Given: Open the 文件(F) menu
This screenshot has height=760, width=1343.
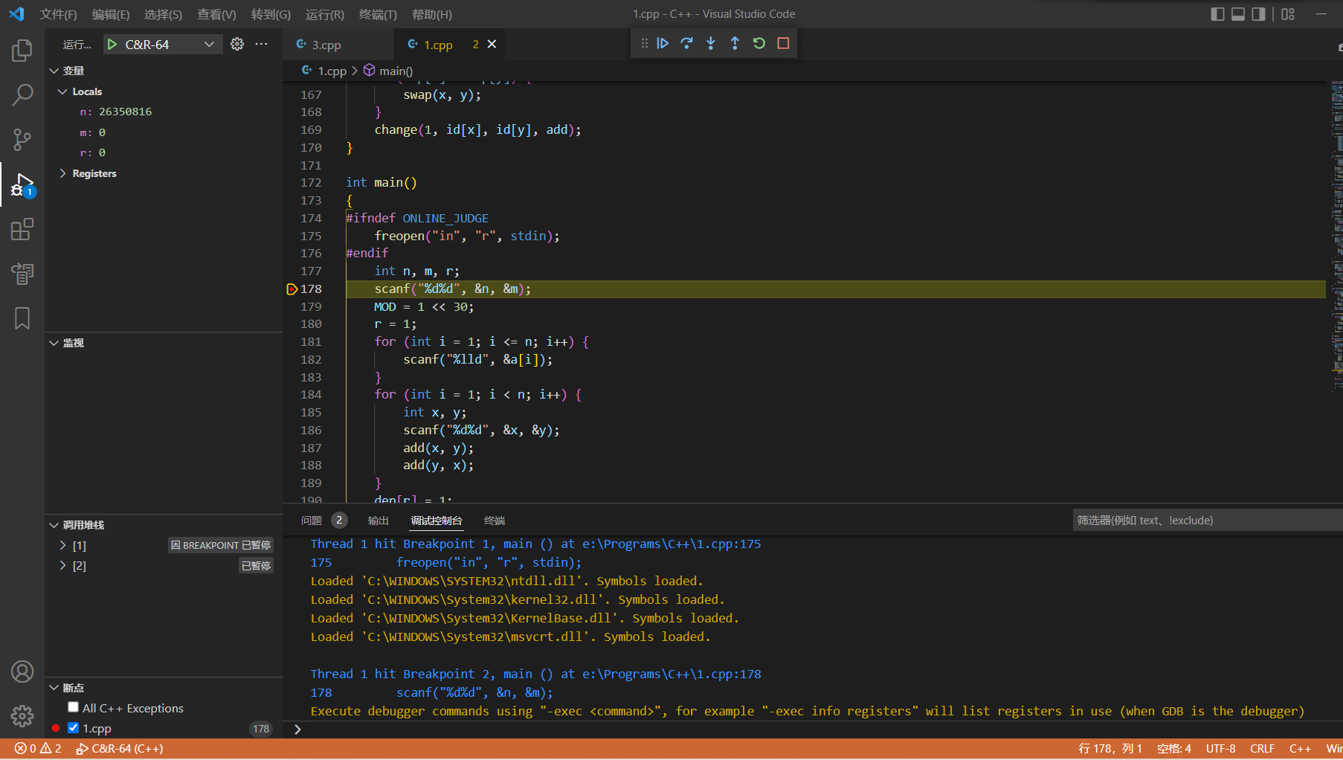Looking at the screenshot, I should [58, 14].
